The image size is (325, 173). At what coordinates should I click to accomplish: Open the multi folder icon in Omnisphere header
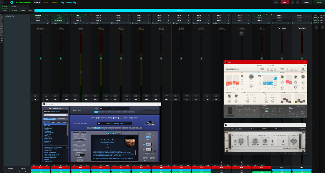[x=101, y=109]
